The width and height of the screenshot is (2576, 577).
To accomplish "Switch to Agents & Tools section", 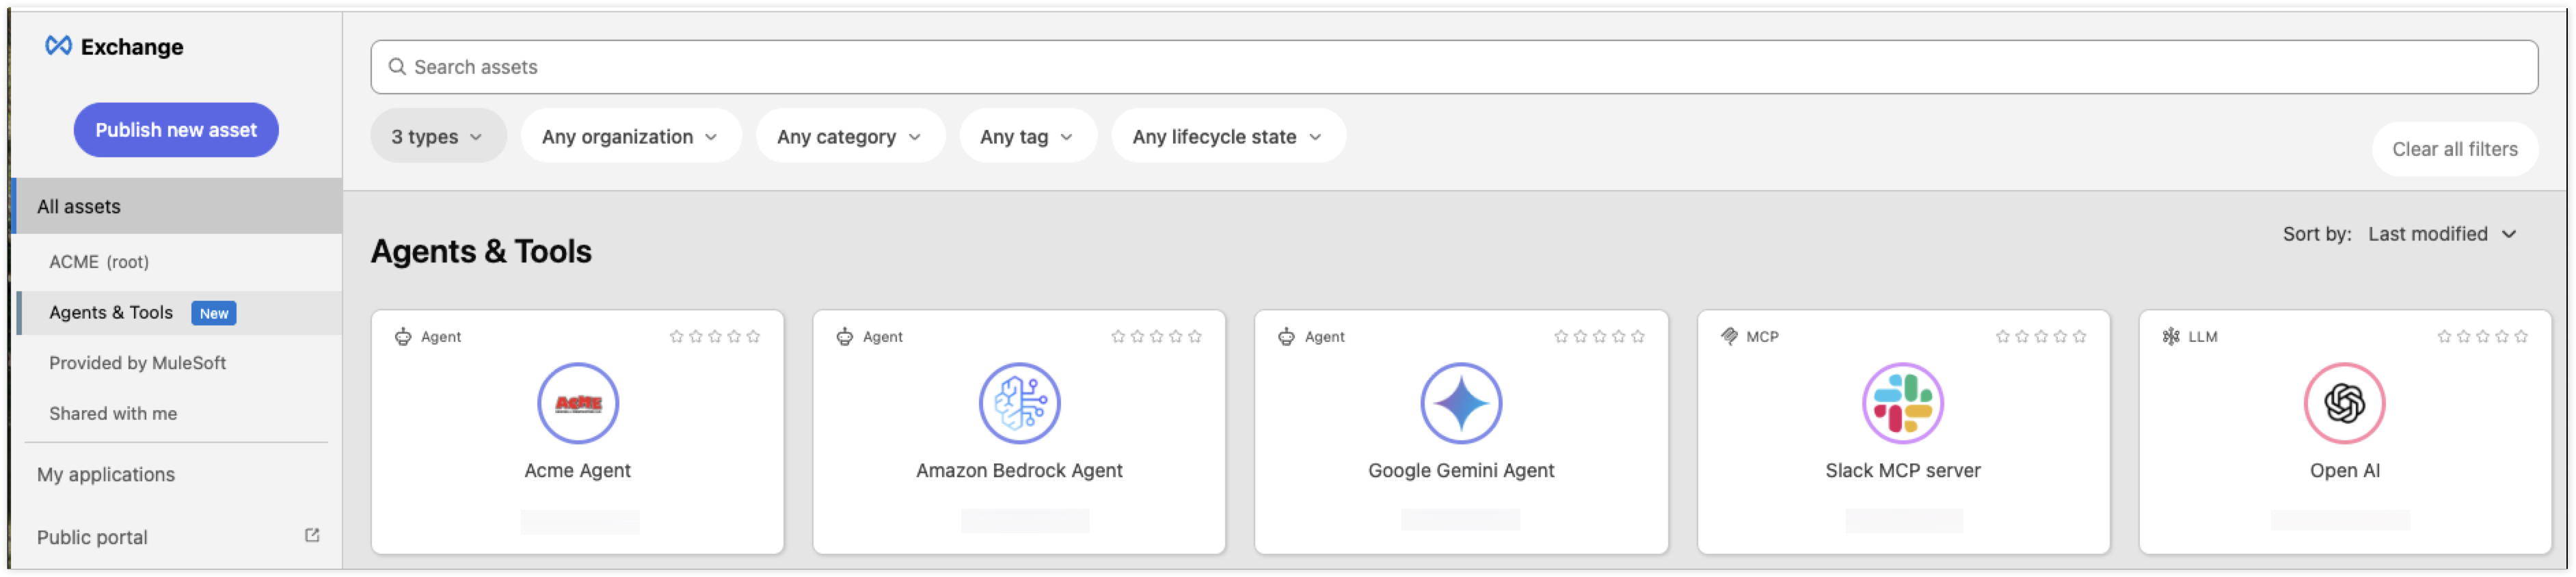I will click(x=111, y=312).
